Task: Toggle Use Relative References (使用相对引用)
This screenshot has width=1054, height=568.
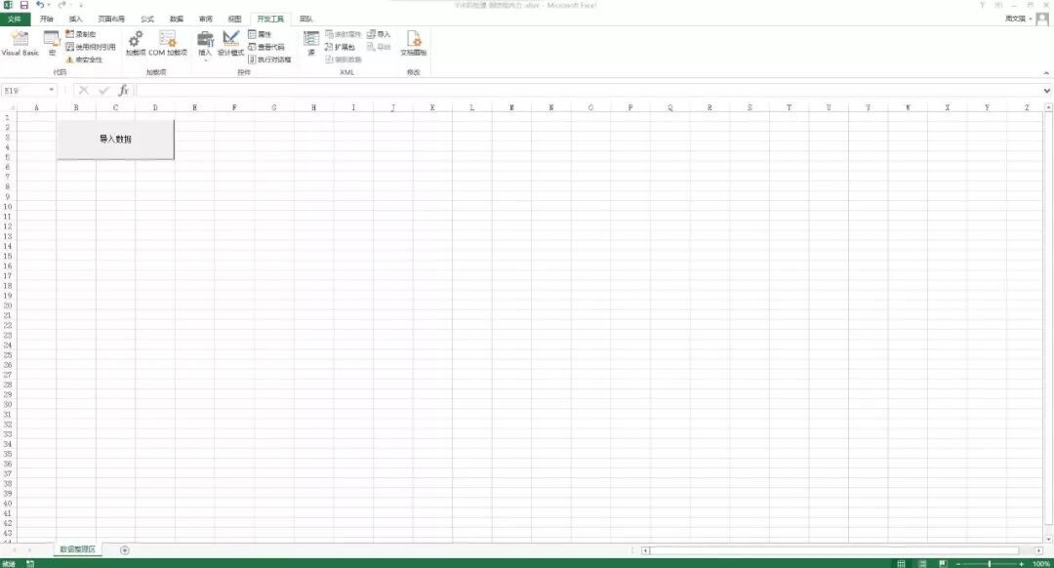Action: pos(91,47)
